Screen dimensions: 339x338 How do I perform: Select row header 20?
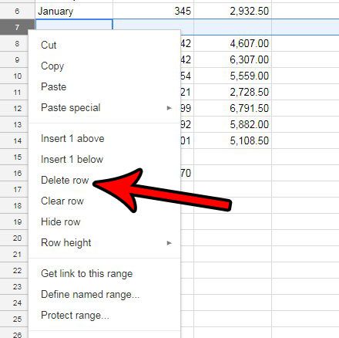point(14,238)
